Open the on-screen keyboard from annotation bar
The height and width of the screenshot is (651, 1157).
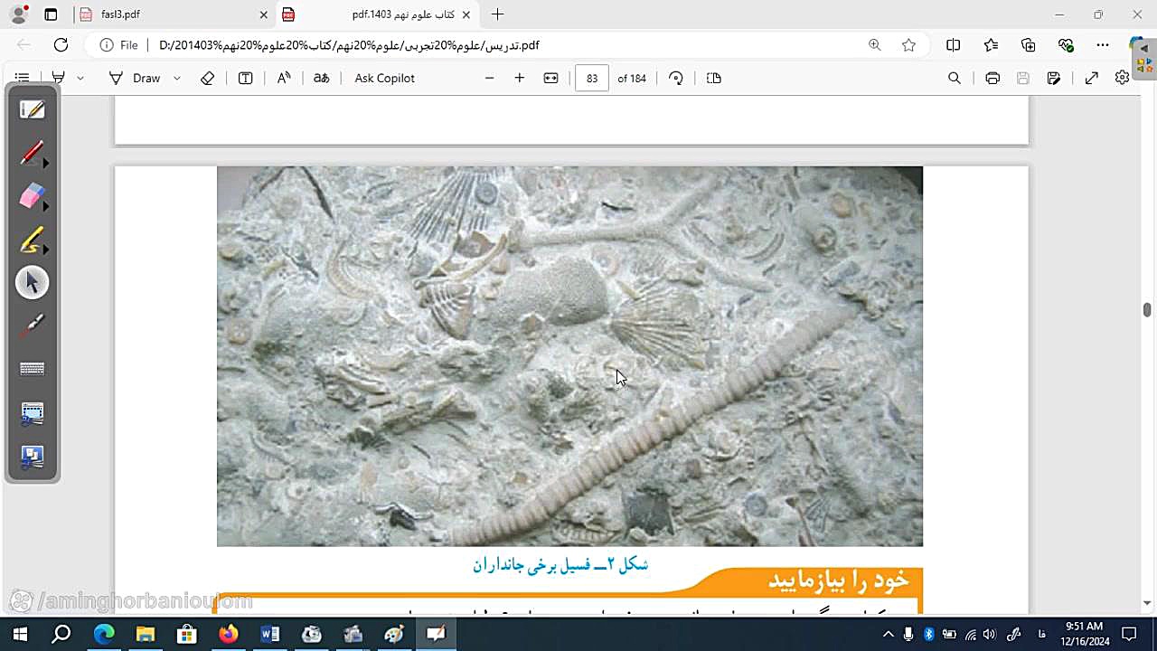coord(33,369)
